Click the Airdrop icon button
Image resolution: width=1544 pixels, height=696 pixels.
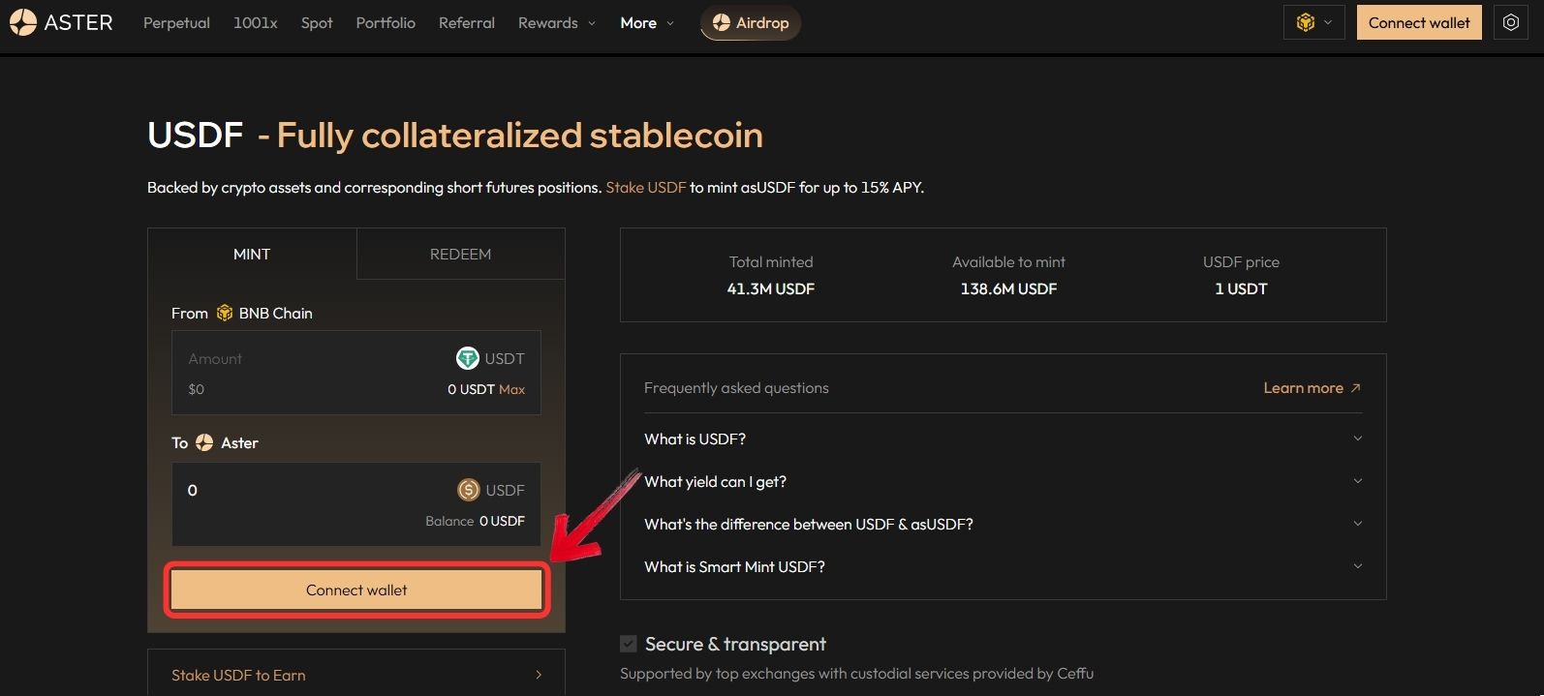tap(751, 22)
